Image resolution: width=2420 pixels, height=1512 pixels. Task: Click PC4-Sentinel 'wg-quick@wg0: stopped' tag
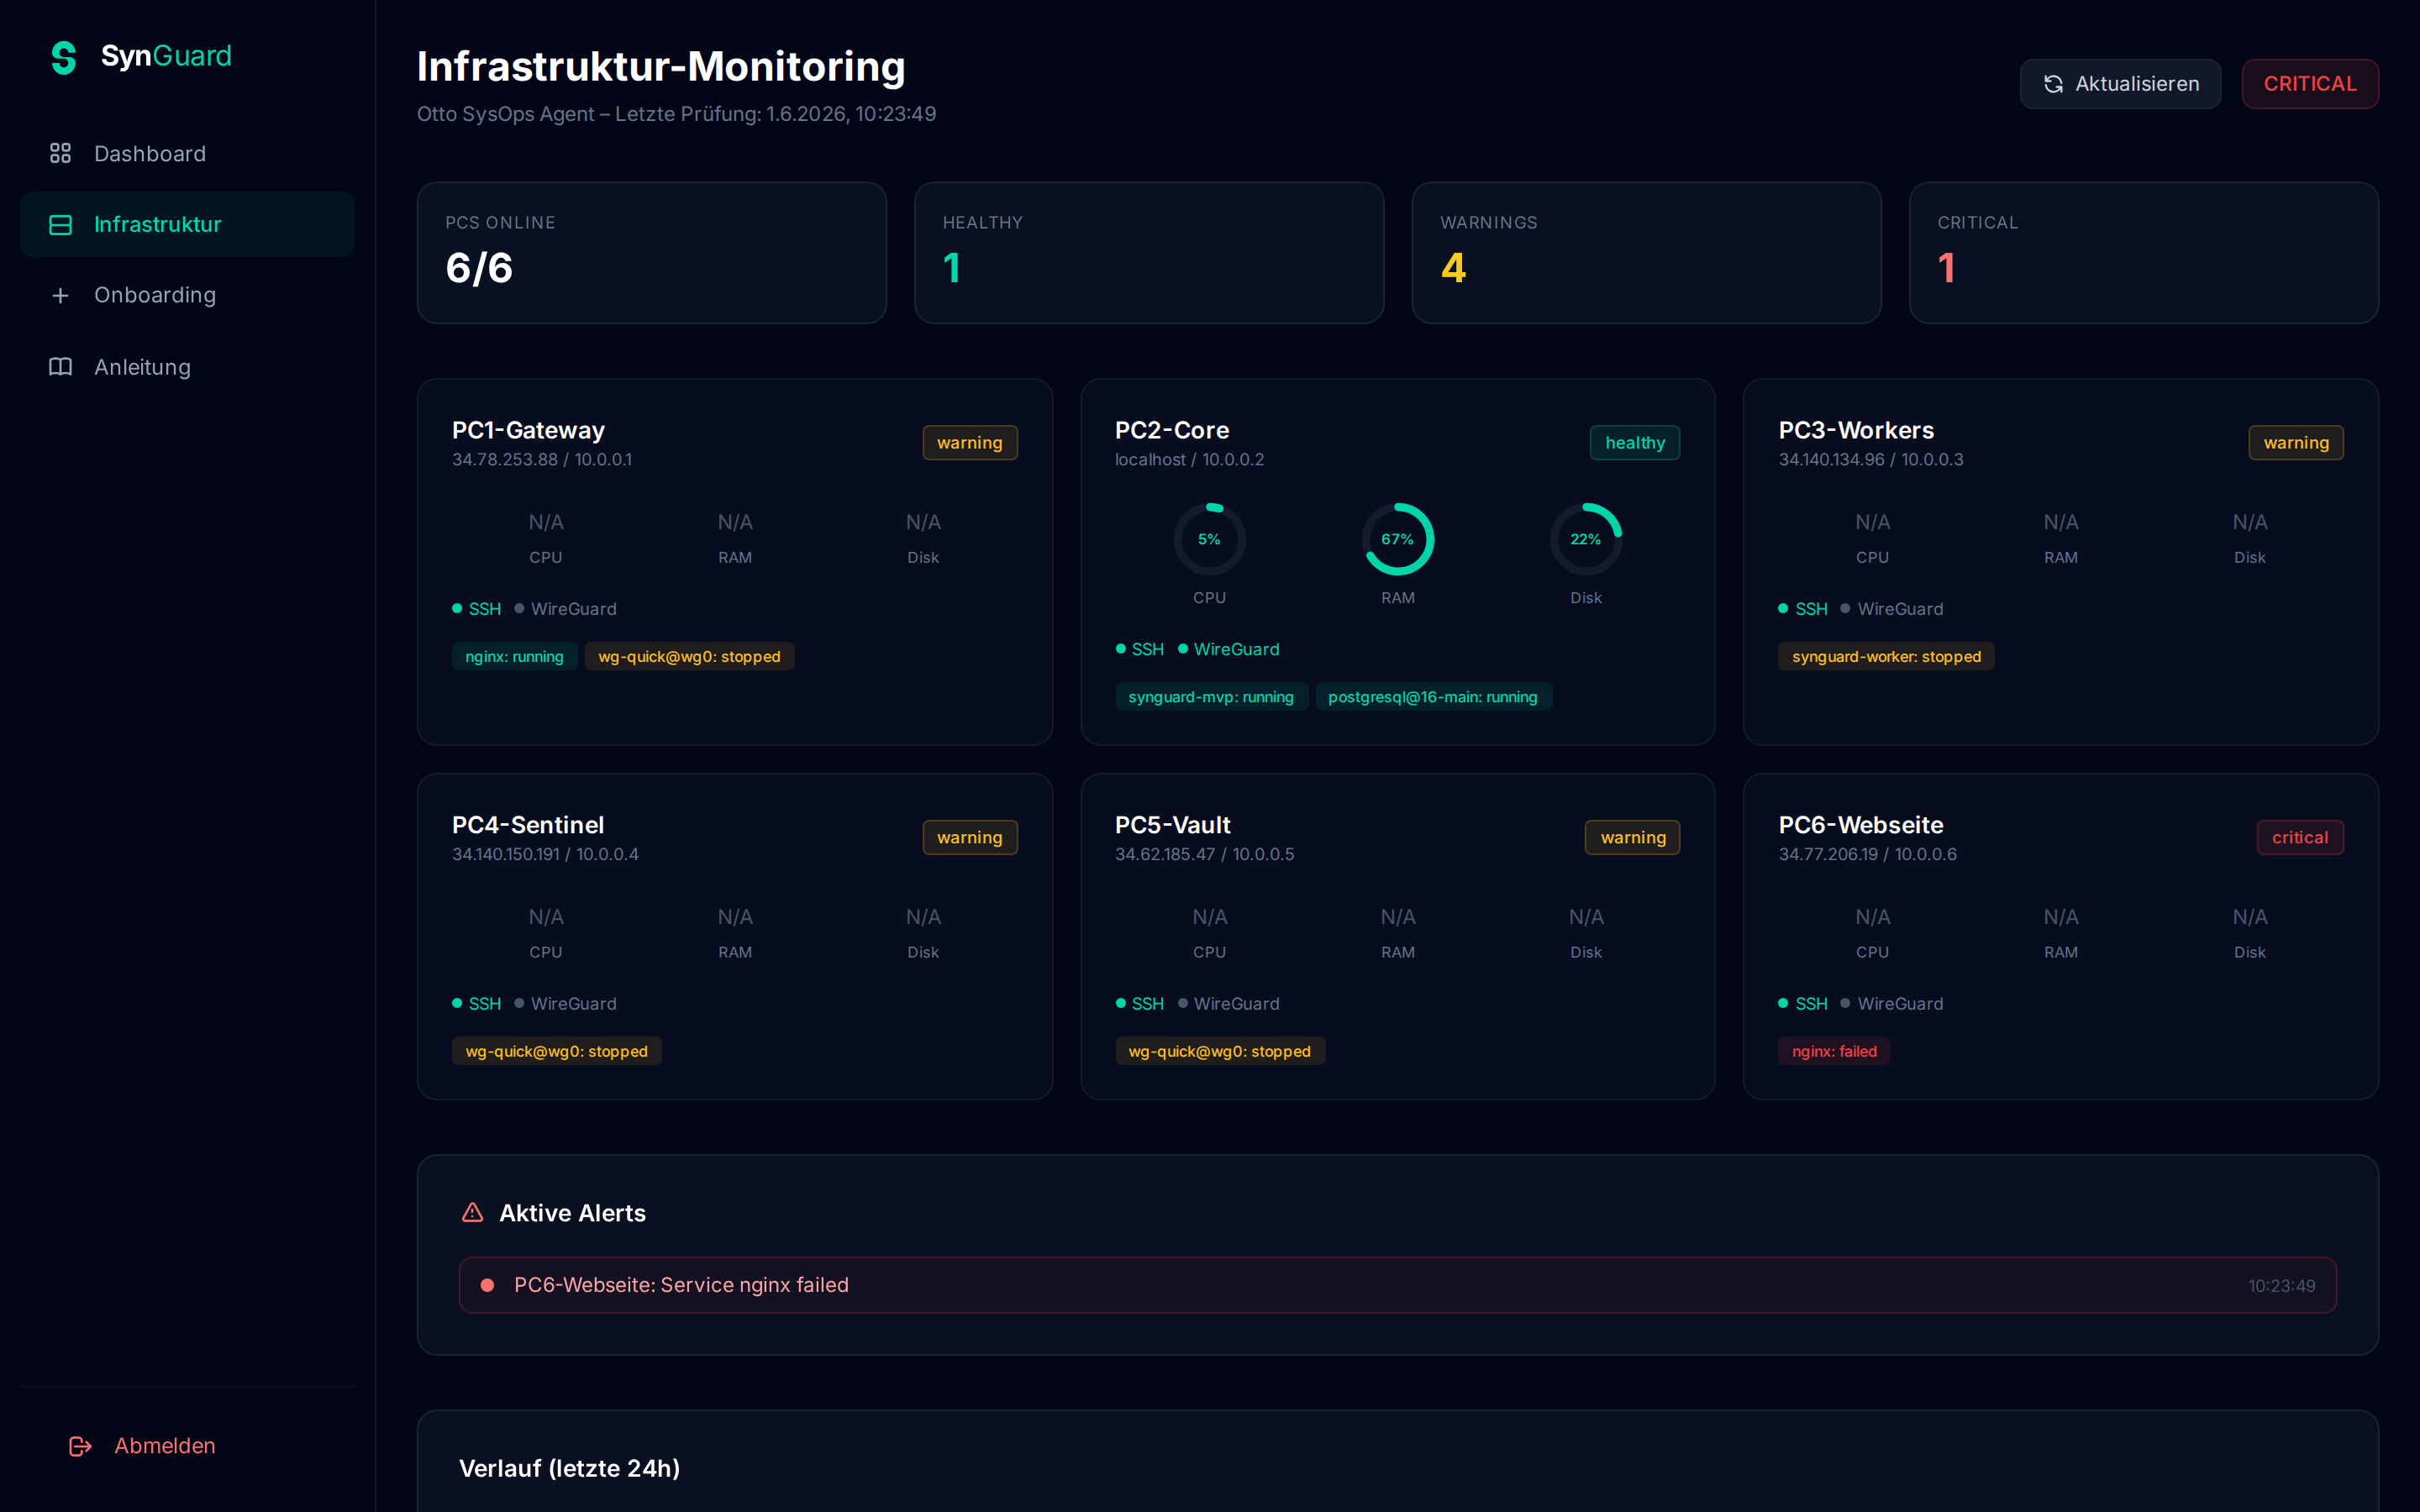557,1051
